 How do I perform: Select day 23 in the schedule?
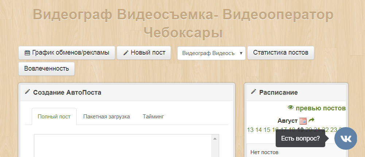pyautogui.click(x=334, y=130)
